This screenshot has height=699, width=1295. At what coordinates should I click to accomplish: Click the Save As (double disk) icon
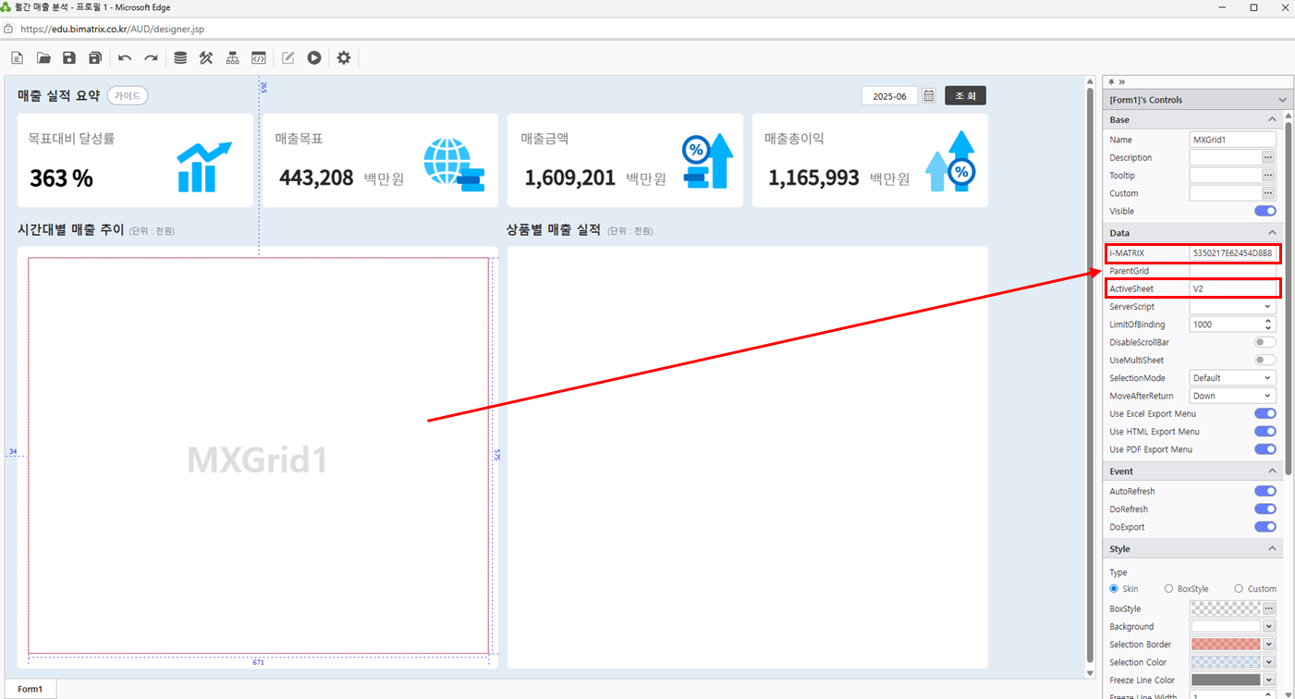(95, 58)
